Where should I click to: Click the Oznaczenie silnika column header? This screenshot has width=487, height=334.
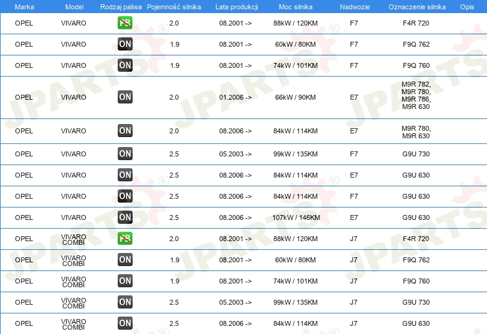click(417, 7)
